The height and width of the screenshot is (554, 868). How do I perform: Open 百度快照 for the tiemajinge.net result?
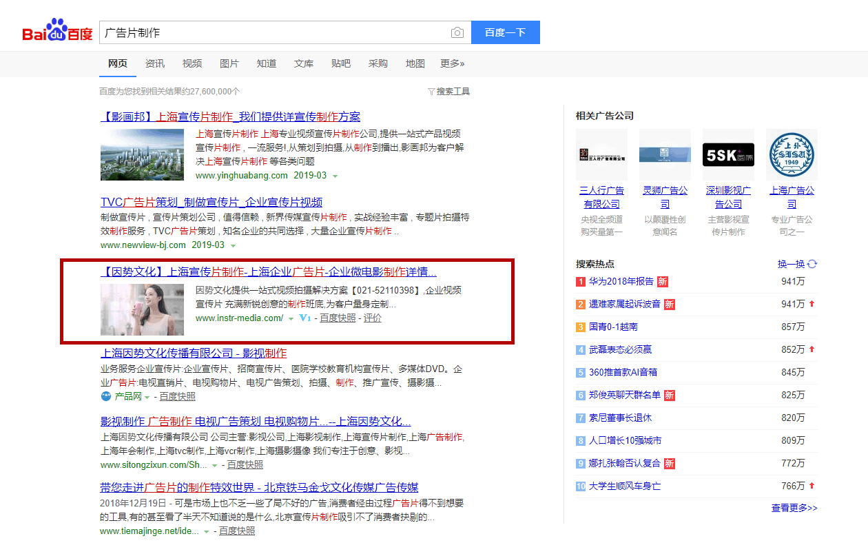[237, 531]
